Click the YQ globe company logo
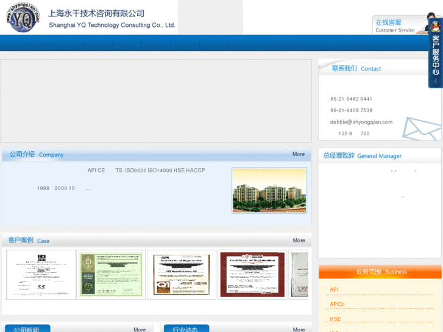This screenshot has height=332, width=443. pos(23,18)
